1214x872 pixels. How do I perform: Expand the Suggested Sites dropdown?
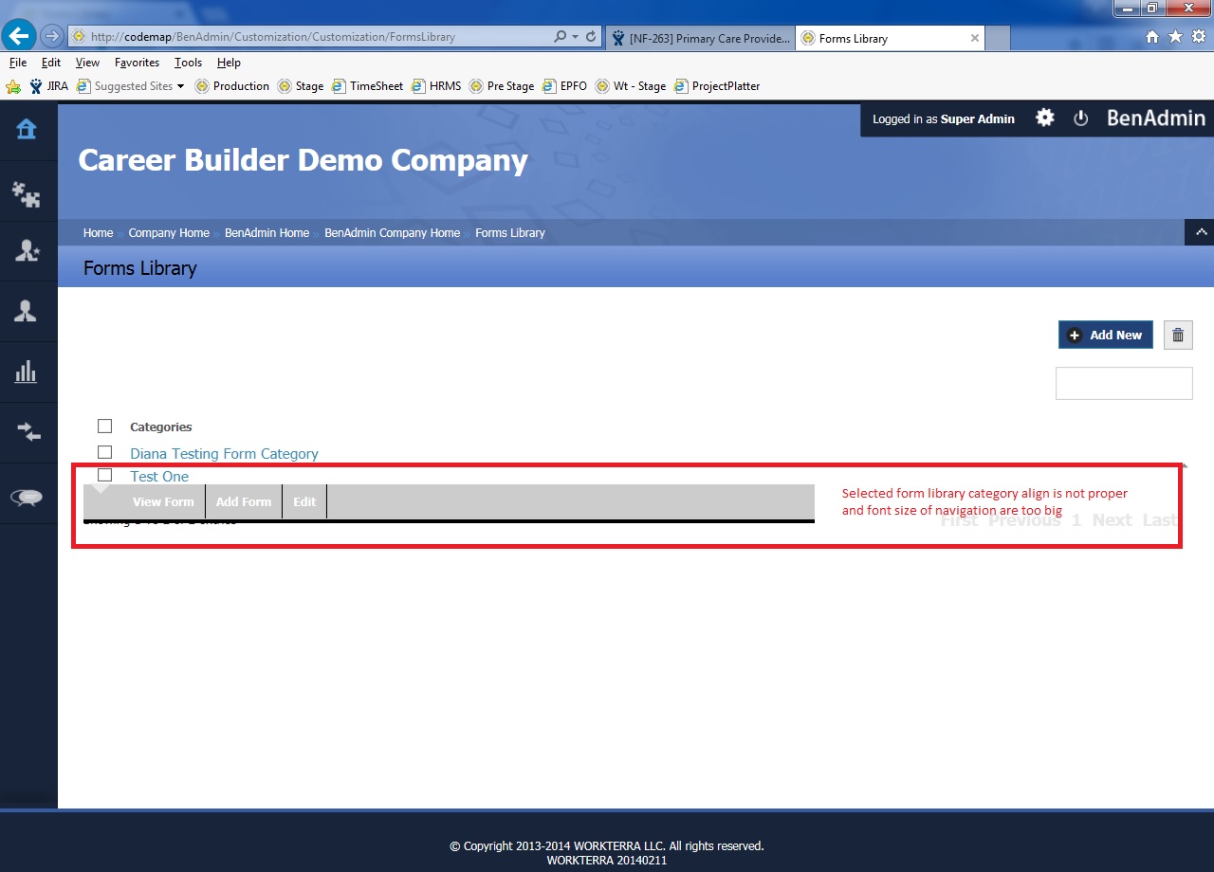(181, 86)
